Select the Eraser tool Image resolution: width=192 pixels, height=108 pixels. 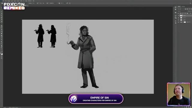tap(1, 30)
